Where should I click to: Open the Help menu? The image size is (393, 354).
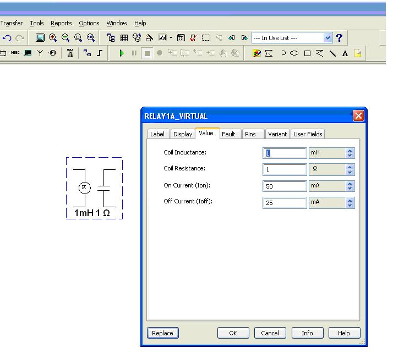pos(140,23)
